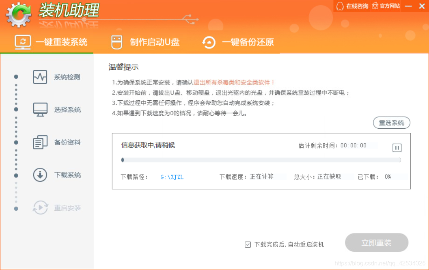Click the 装机助理 gear logo
This screenshot has height=270, width=429.
19,15
